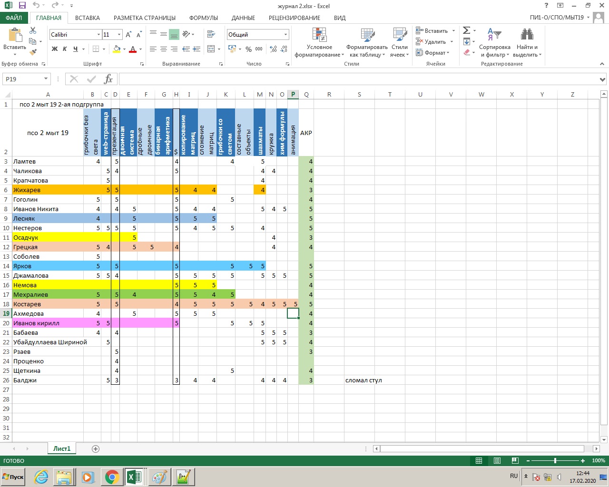
Task: Select cell with text сломал стул
Action: coord(363,380)
